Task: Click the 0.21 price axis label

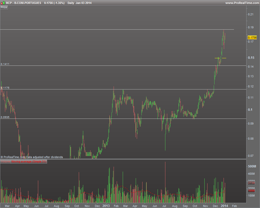Action: click(x=251, y=15)
